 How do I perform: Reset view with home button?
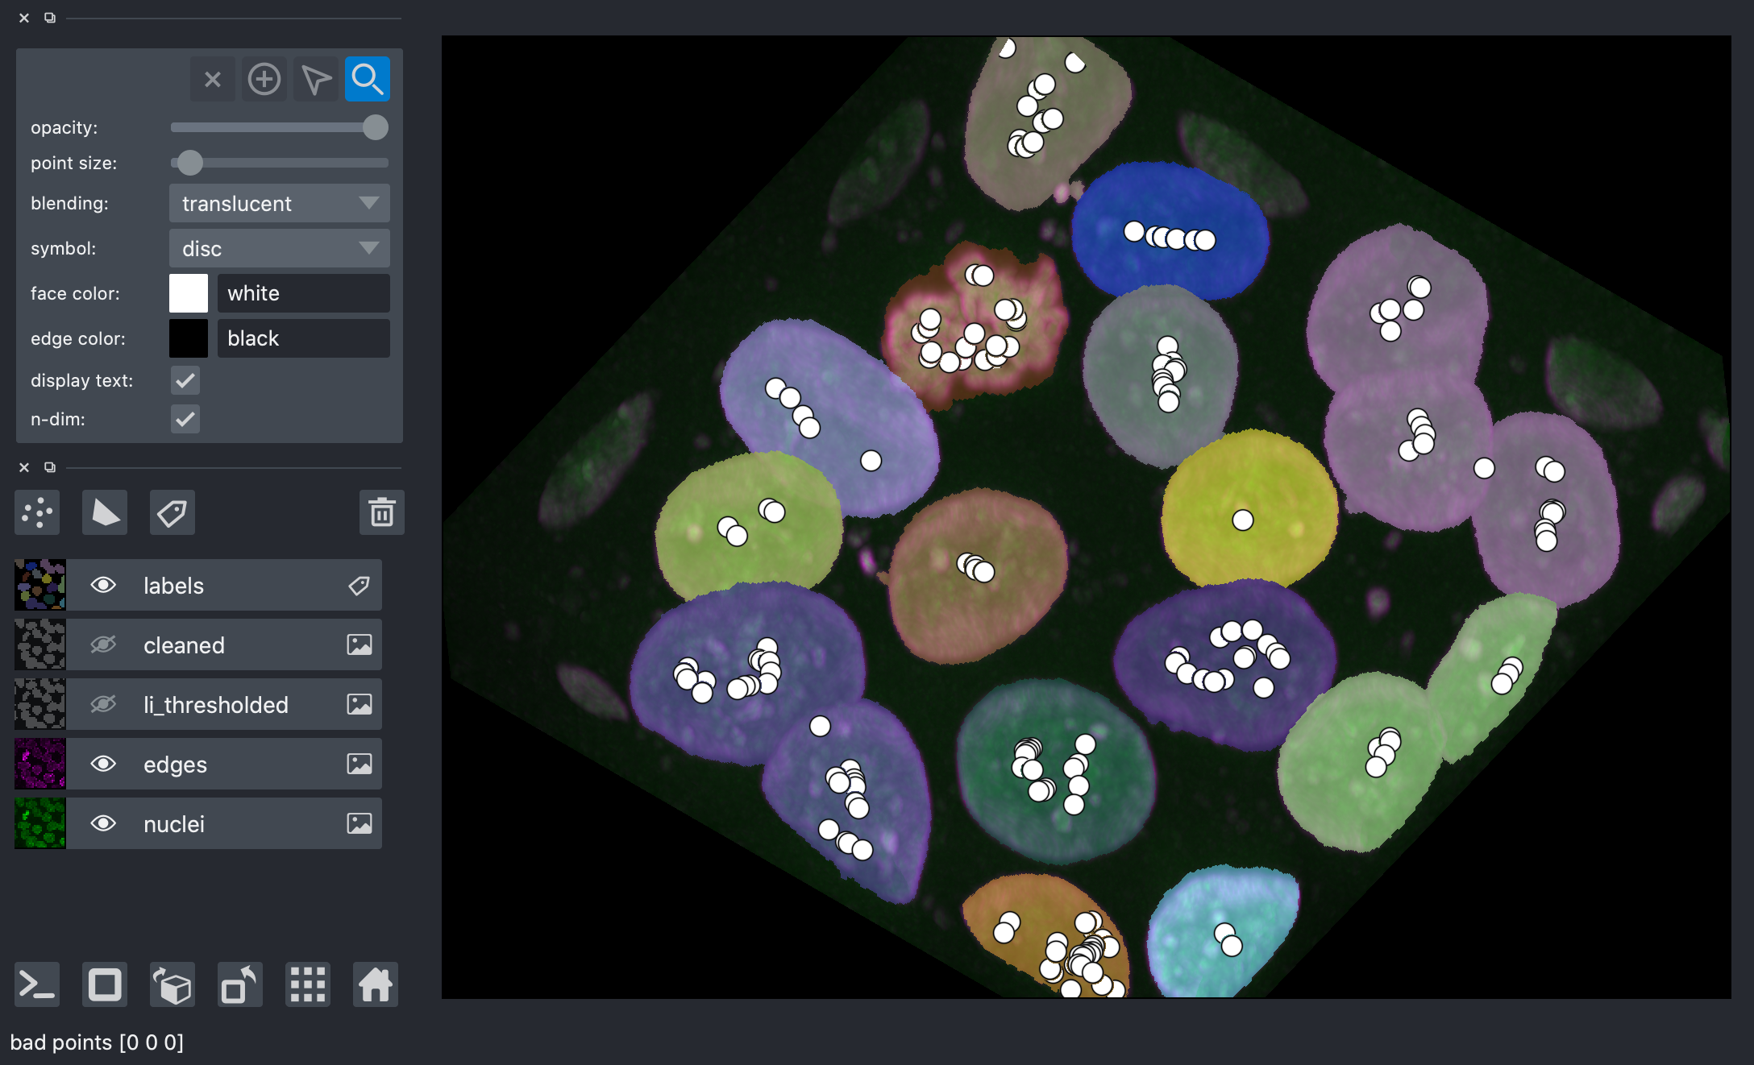coord(376,984)
